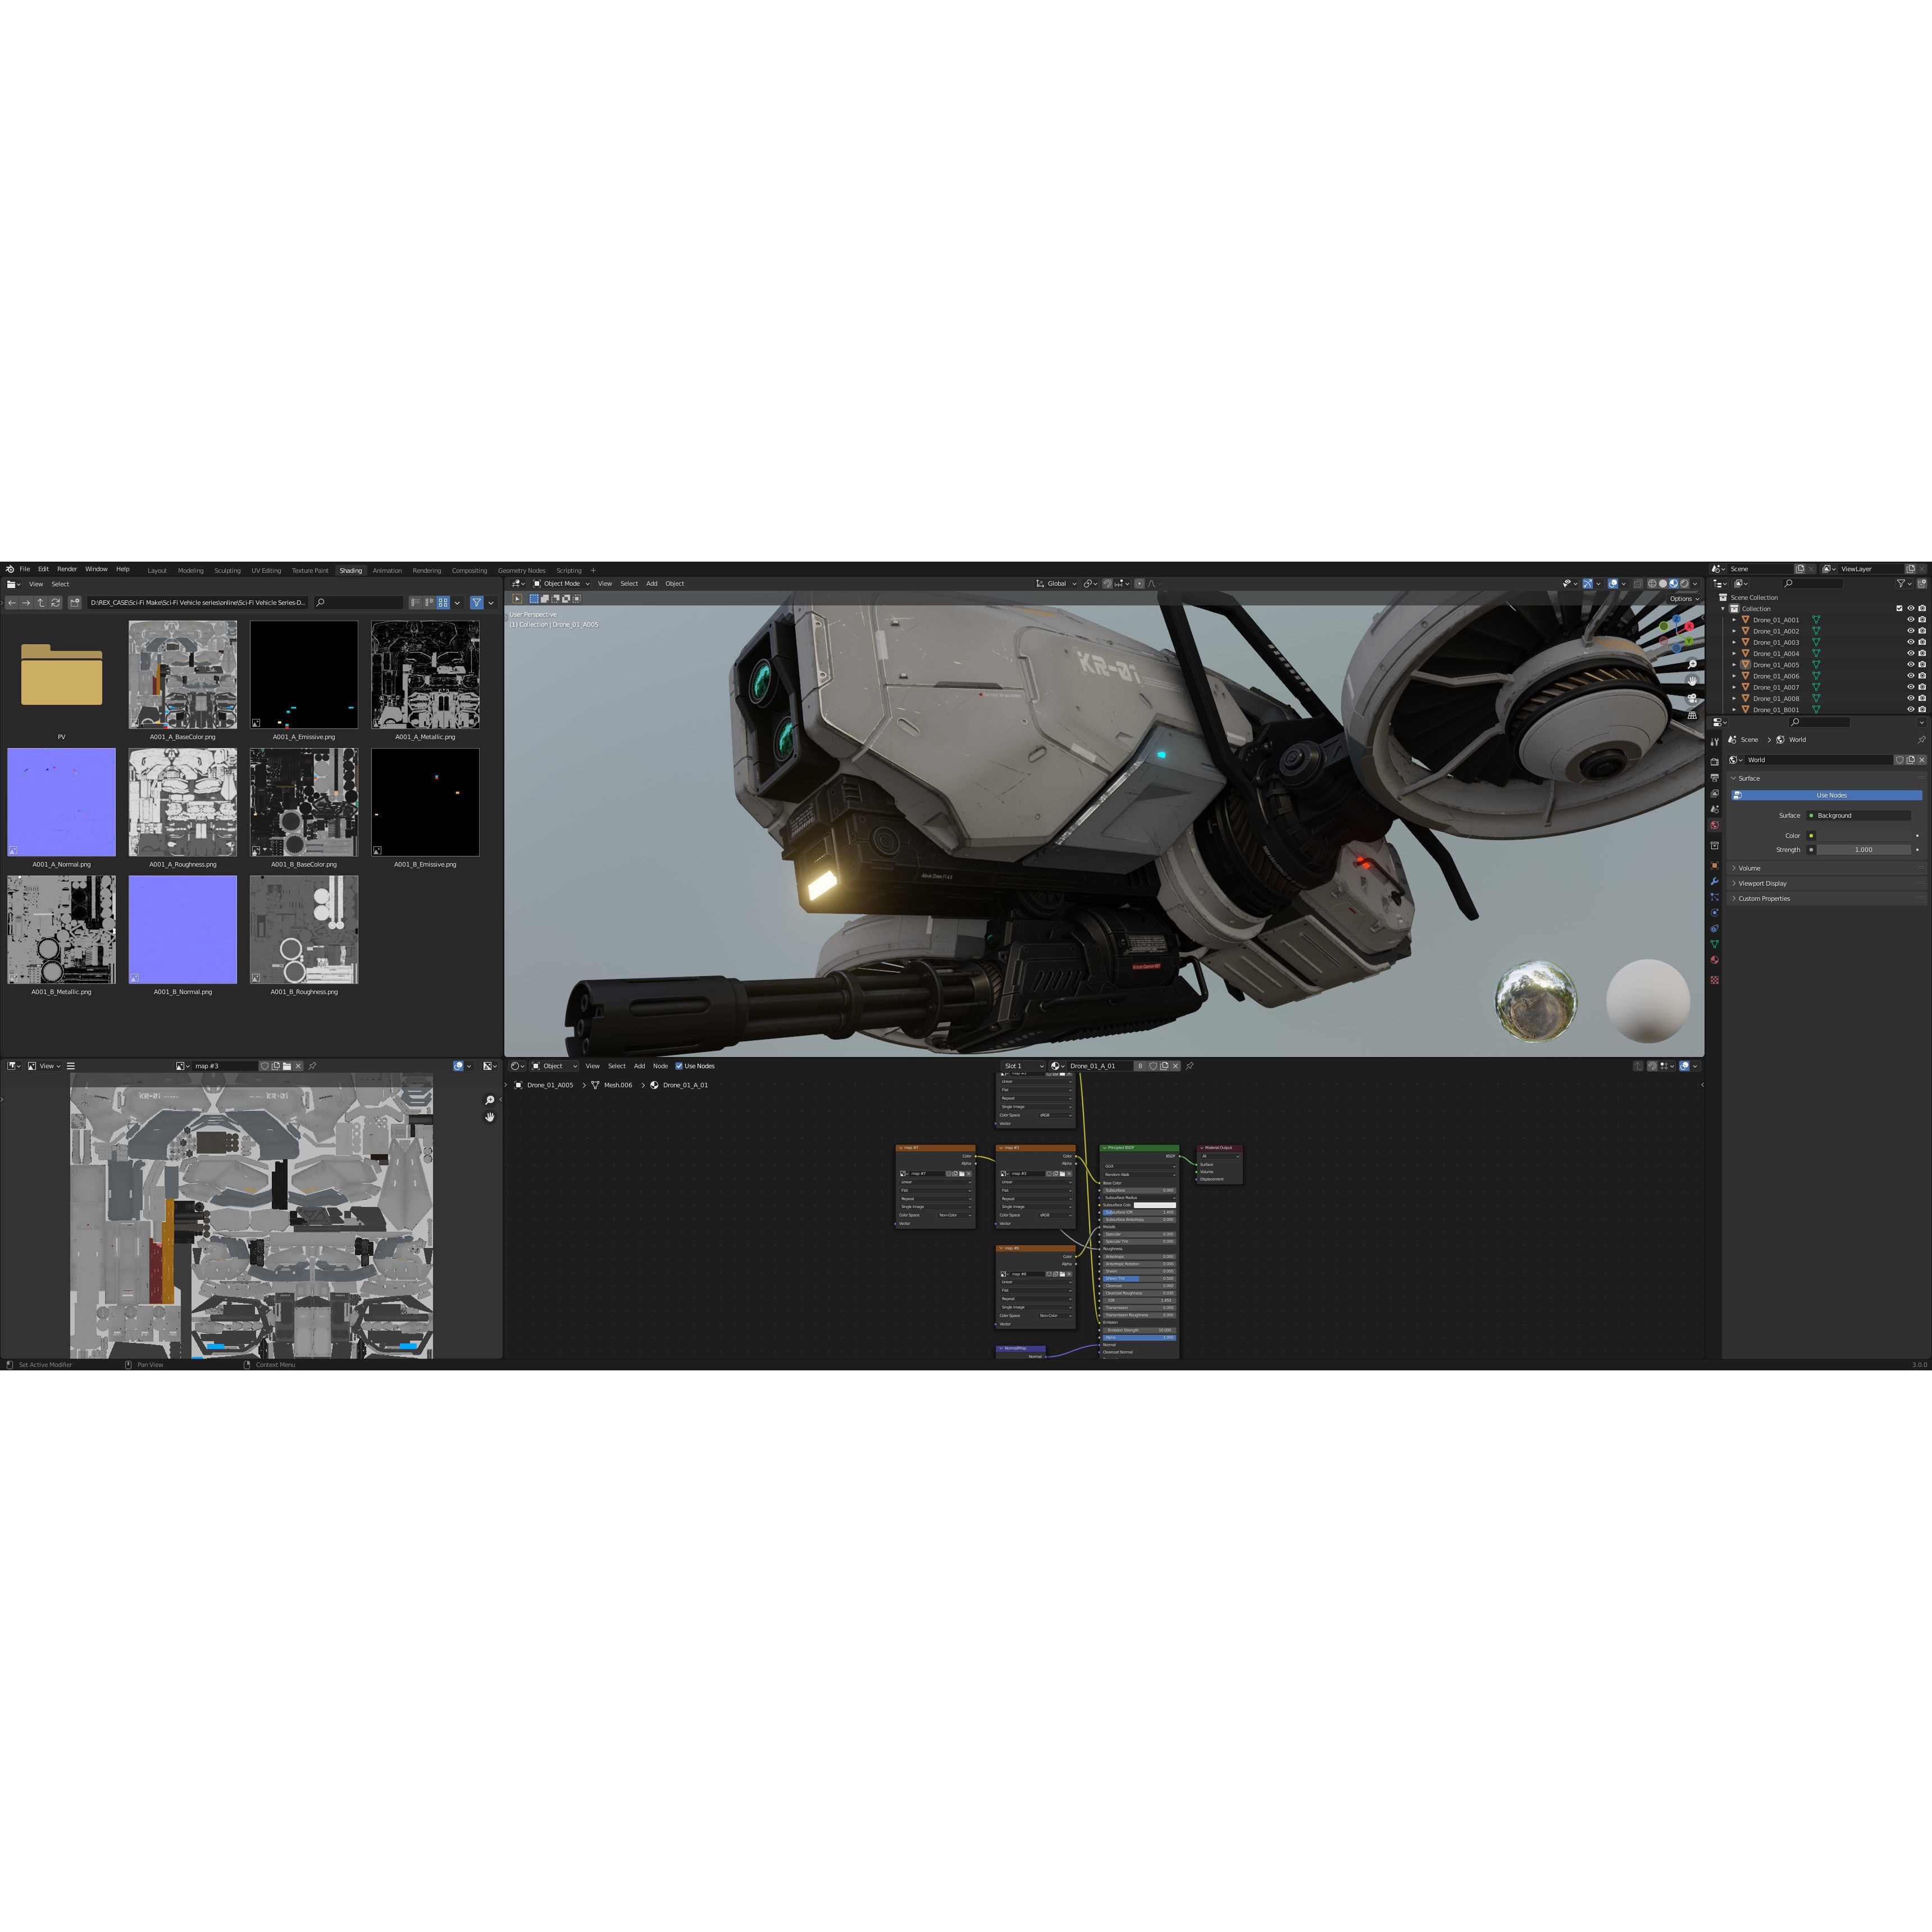Select the A001_B_Roughness.png thumbnail
The image size is (1932, 1932).
[304, 929]
